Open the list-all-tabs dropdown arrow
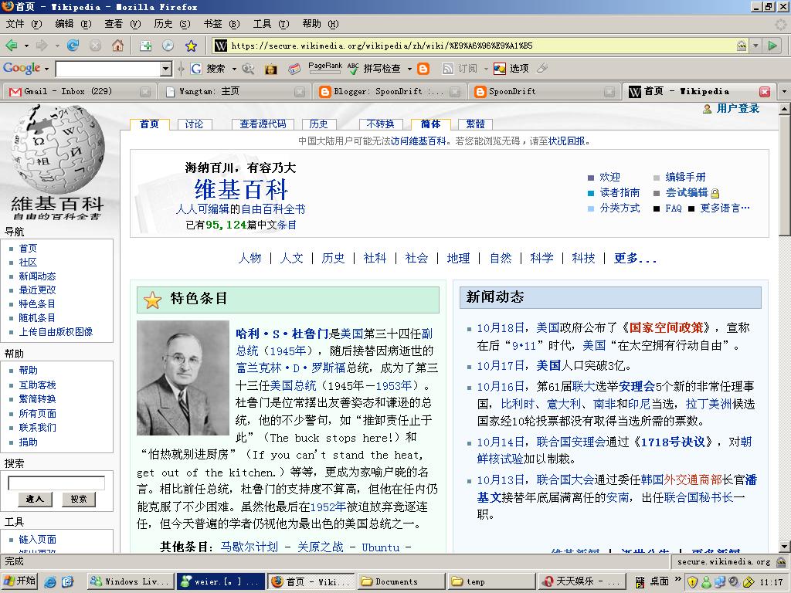This screenshot has width=791, height=593. [783, 91]
